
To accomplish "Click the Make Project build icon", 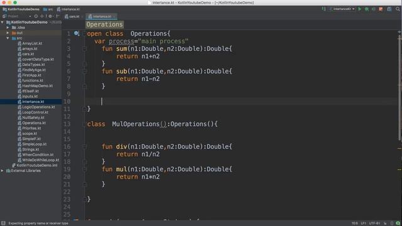I will 324,9.
